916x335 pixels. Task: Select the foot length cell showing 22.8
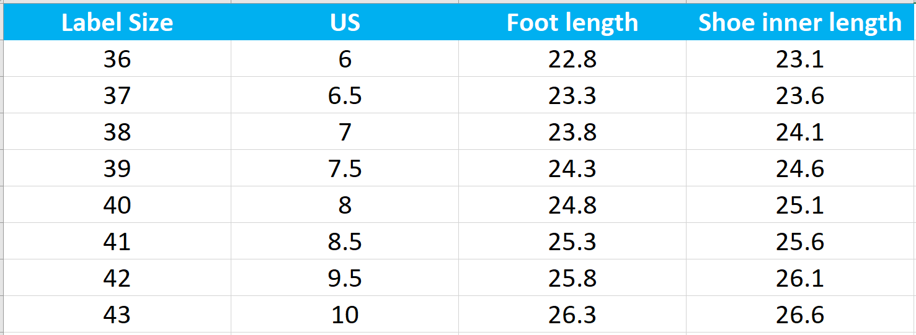(x=572, y=59)
